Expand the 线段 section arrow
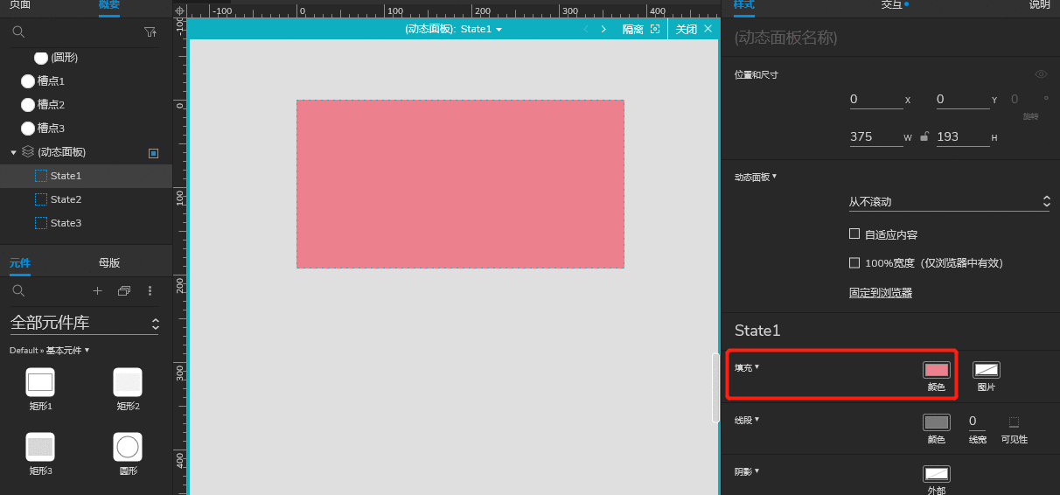Viewport: 1060px width, 495px height. [757, 419]
